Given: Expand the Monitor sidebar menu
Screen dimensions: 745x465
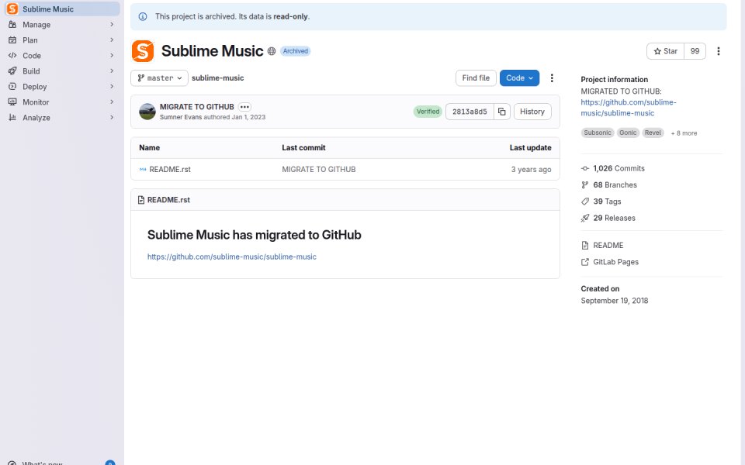Looking at the screenshot, I should 62,102.
